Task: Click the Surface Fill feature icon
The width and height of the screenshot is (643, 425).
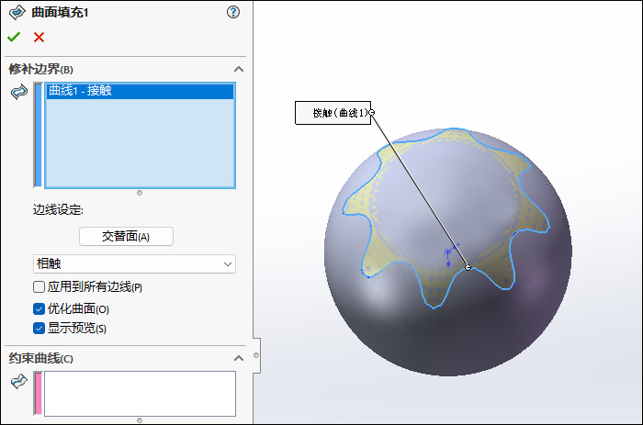Action: [17, 13]
